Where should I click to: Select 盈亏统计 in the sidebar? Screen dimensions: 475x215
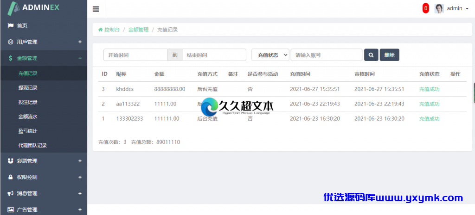pos(28,131)
